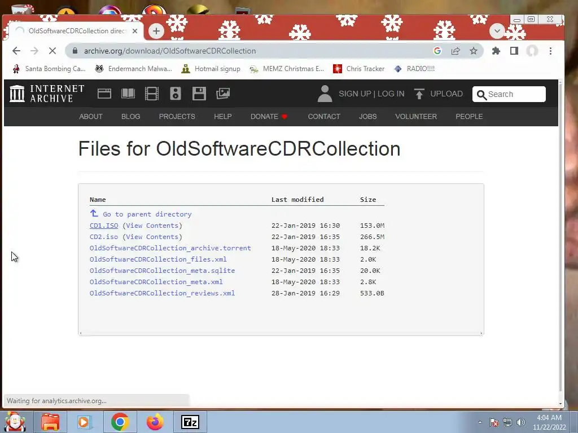Open the Web archive icon
The height and width of the screenshot is (433, 578).
click(x=104, y=94)
